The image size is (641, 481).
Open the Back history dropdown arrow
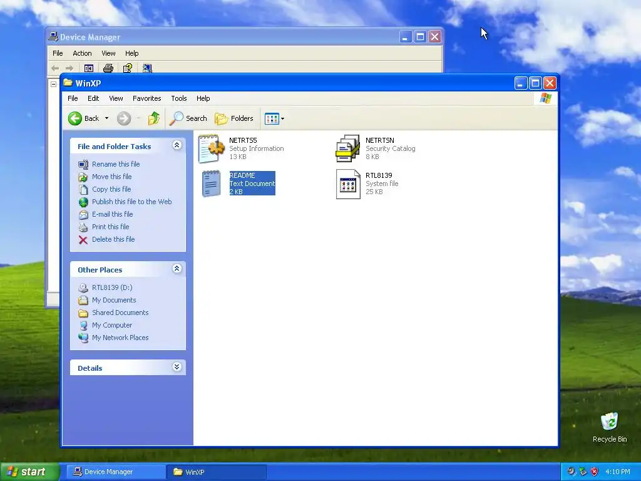tap(106, 118)
